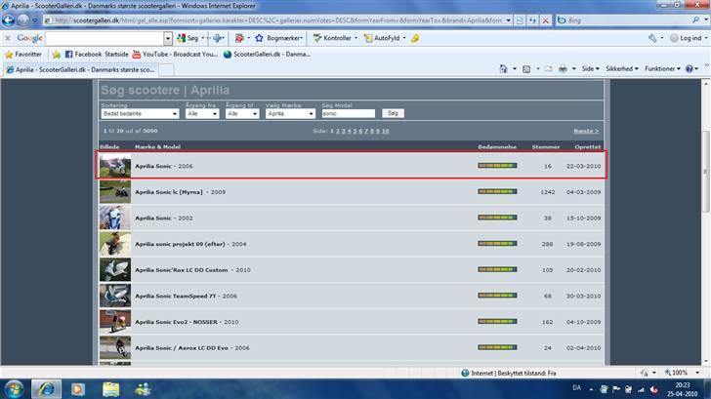This screenshot has height=399, width=711.
Task: Click the Internet Explorer back arrow button
Action: (12, 20)
